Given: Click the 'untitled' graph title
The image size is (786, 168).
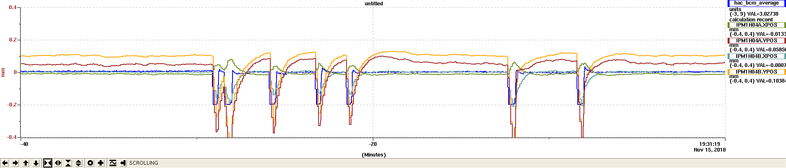Looking at the screenshot, I should [x=374, y=4].
